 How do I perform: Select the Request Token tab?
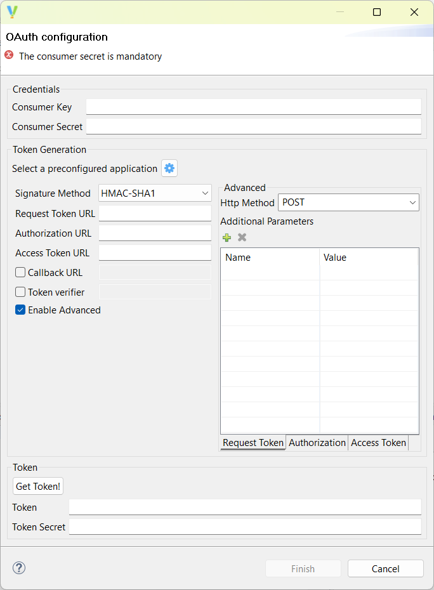point(253,443)
